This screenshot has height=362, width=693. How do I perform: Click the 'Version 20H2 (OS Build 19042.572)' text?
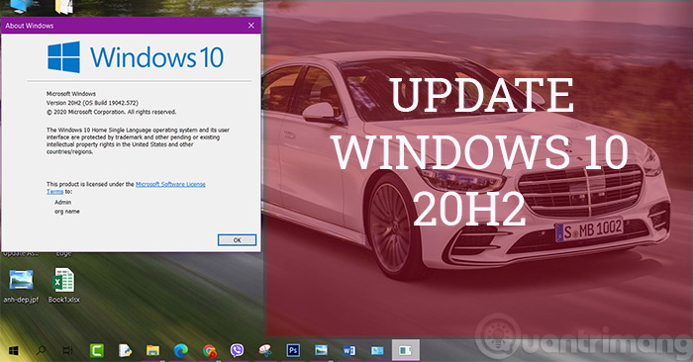92,103
